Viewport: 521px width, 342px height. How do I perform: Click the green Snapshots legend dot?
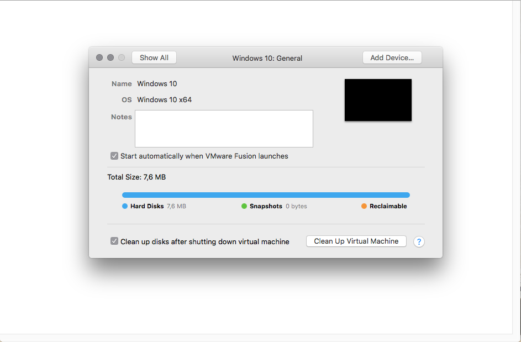click(x=244, y=206)
